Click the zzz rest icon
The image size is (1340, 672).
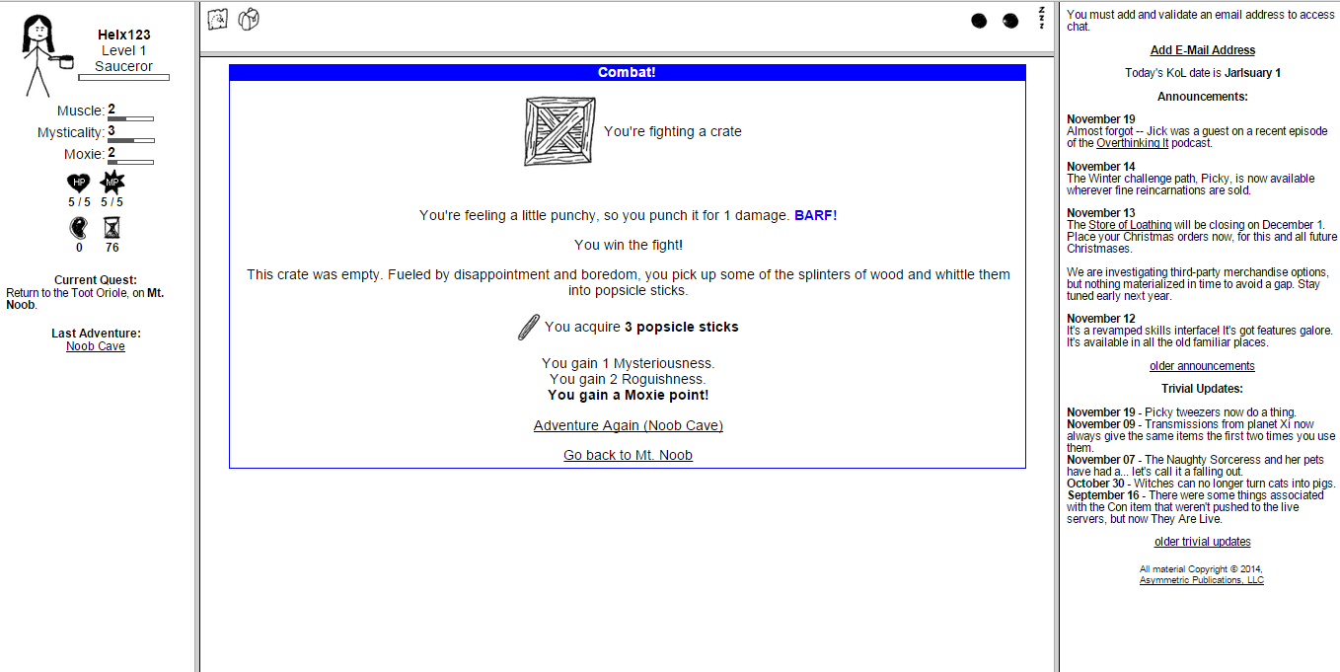click(x=1041, y=18)
